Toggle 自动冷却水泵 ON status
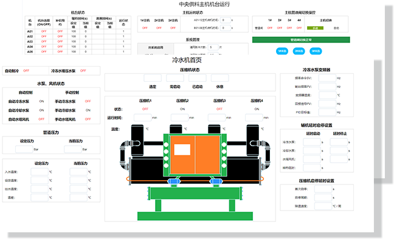Screen dimensions: 394x239 tap(41, 110)
